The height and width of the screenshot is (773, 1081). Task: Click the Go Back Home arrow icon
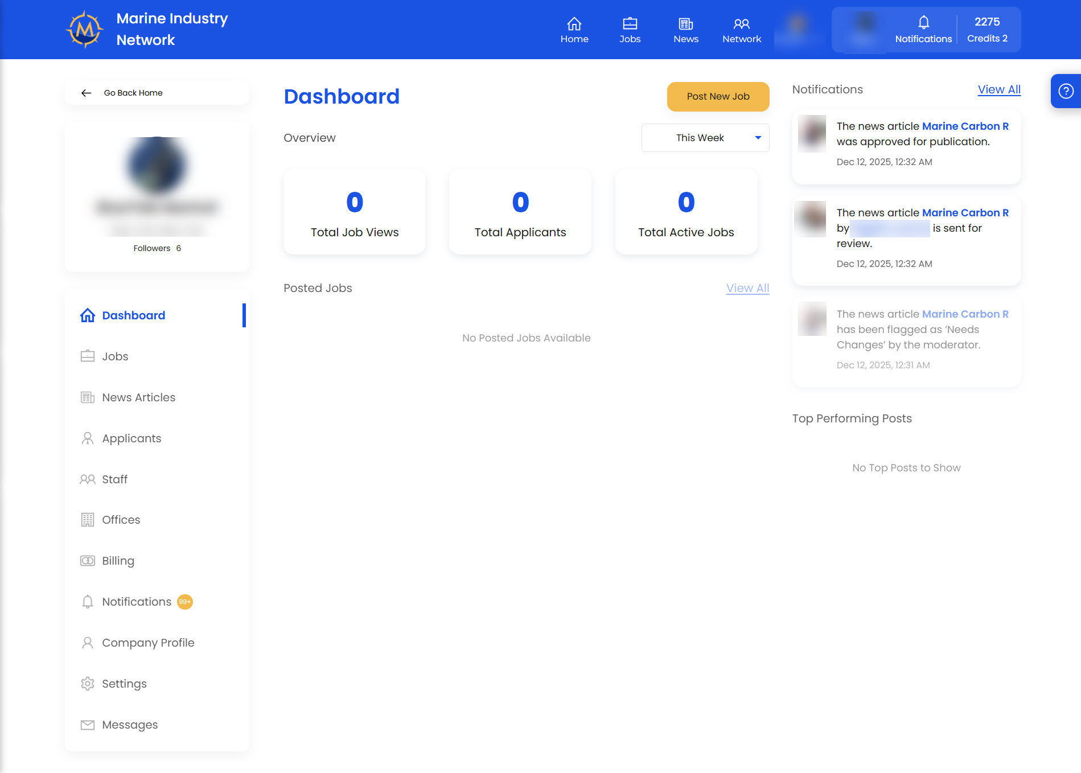point(87,93)
